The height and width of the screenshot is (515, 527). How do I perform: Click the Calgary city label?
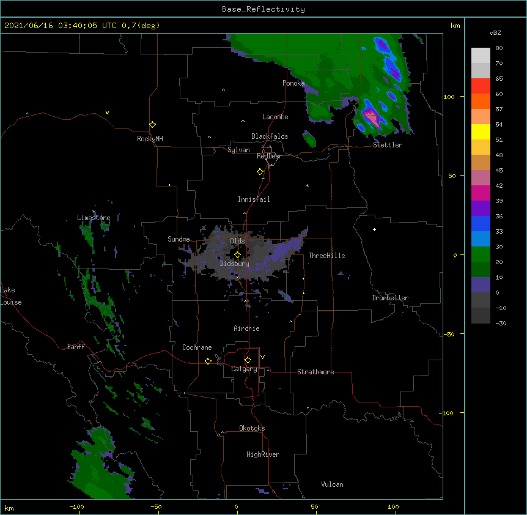click(244, 369)
